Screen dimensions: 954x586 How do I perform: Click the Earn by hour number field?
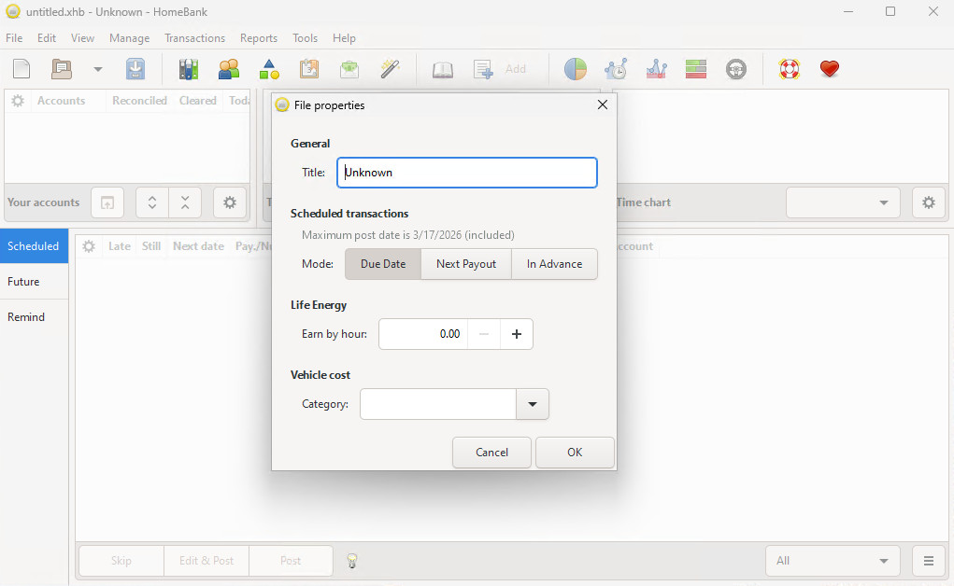(x=423, y=334)
